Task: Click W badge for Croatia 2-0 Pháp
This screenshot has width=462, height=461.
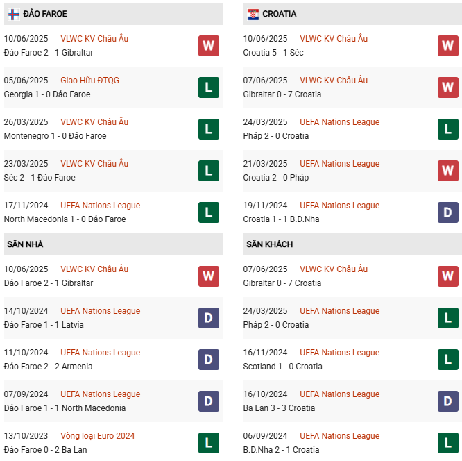Action: (447, 171)
